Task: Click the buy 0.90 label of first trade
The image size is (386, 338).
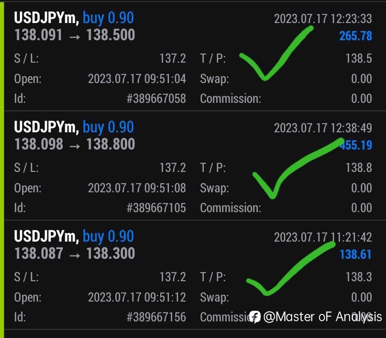Action: point(108,18)
